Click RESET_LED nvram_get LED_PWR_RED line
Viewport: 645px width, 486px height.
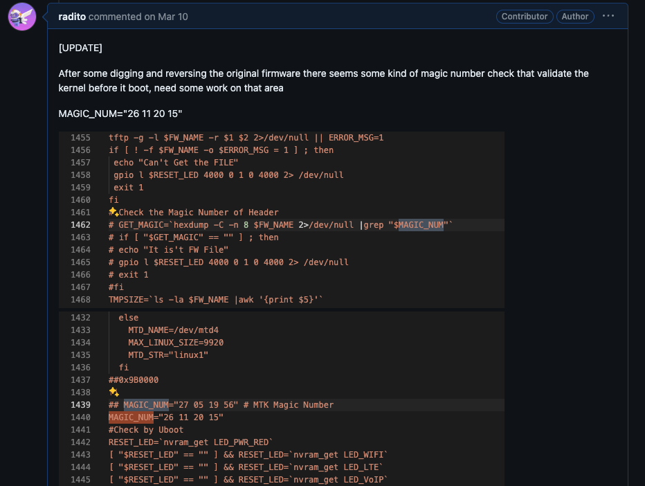(190, 442)
